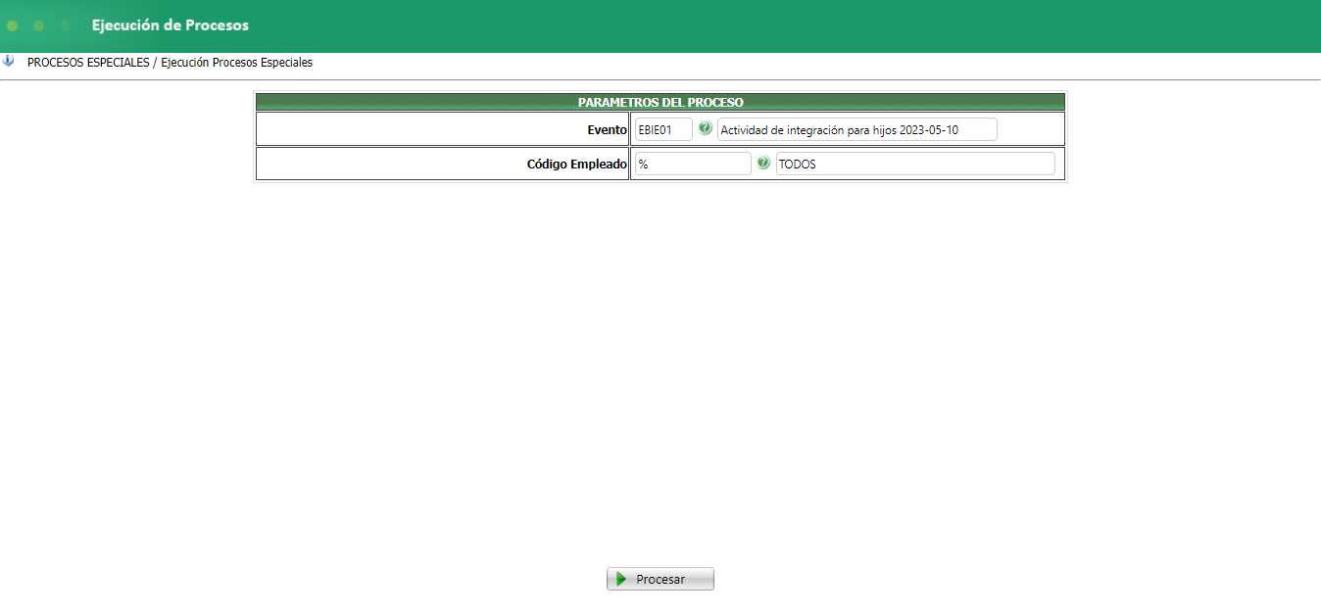Click the PROCESOS ESPECIALES breadcrumb text
The height and width of the screenshot is (616, 1321).
[x=88, y=63]
